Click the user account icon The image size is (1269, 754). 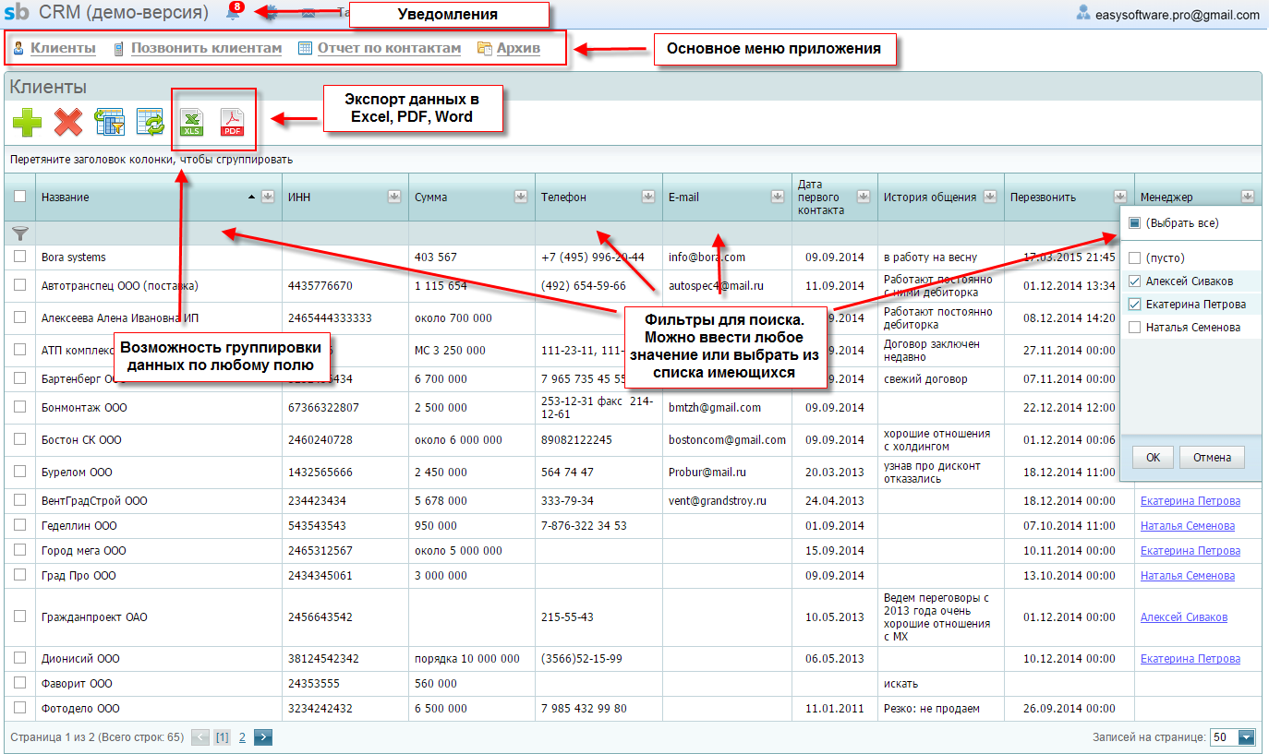1083,13
